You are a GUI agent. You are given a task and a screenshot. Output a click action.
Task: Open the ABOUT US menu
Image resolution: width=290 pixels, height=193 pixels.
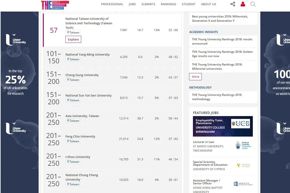pyautogui.click(x=209, y=4)
